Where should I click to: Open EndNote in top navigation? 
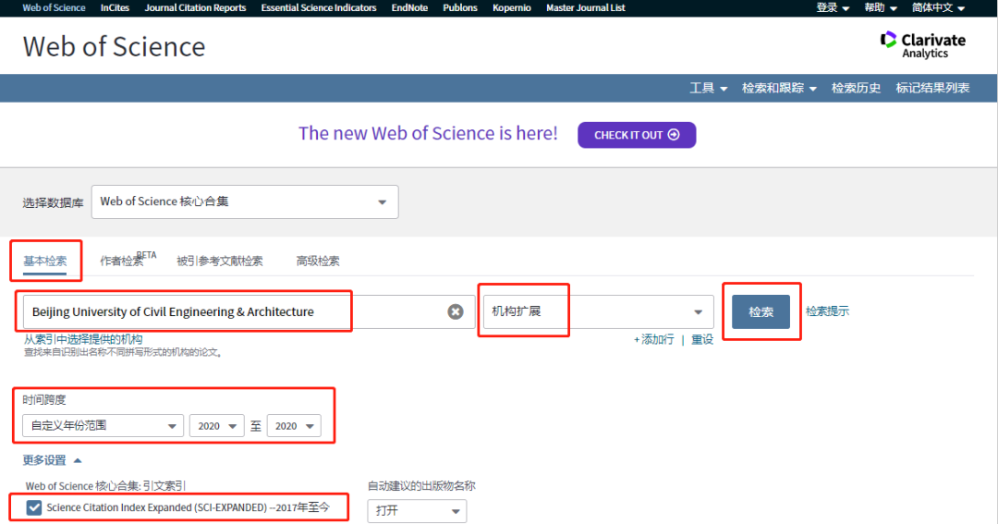[x=409, y=7]
